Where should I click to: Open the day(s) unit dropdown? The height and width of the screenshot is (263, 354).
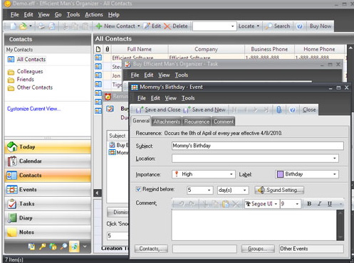(244, 190)
